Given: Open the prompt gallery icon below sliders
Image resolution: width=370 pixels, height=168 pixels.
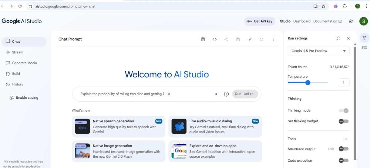Looking at the screenshot, I should [364, 48].
